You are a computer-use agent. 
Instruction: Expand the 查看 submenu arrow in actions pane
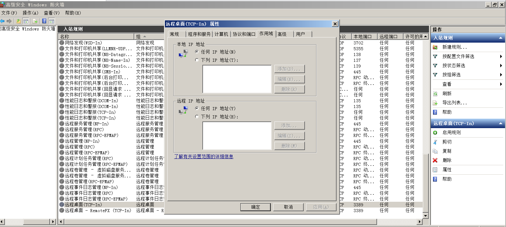click(501, 84)
